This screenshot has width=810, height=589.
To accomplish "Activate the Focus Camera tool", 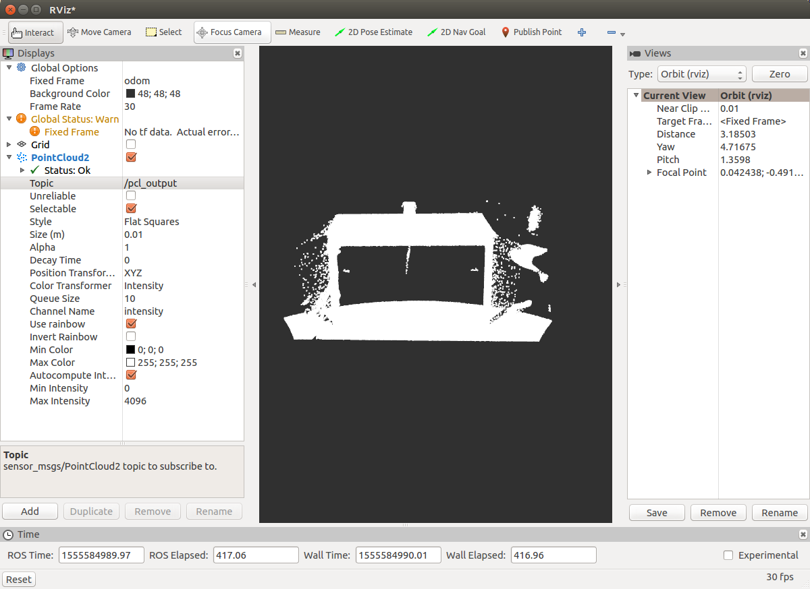I will point(232,32).
